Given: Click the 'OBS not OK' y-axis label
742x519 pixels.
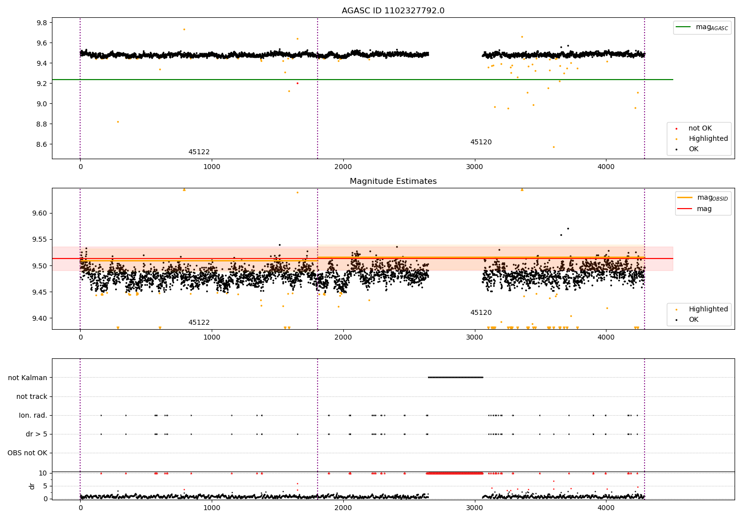Looking at the screenshot, I should tap(27, 453).
